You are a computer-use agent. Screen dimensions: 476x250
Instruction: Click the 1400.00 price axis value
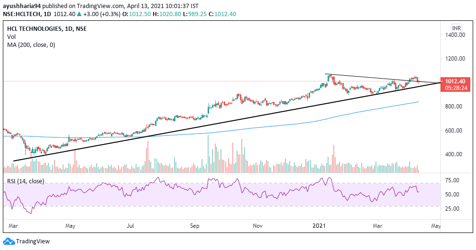[455, 35]
